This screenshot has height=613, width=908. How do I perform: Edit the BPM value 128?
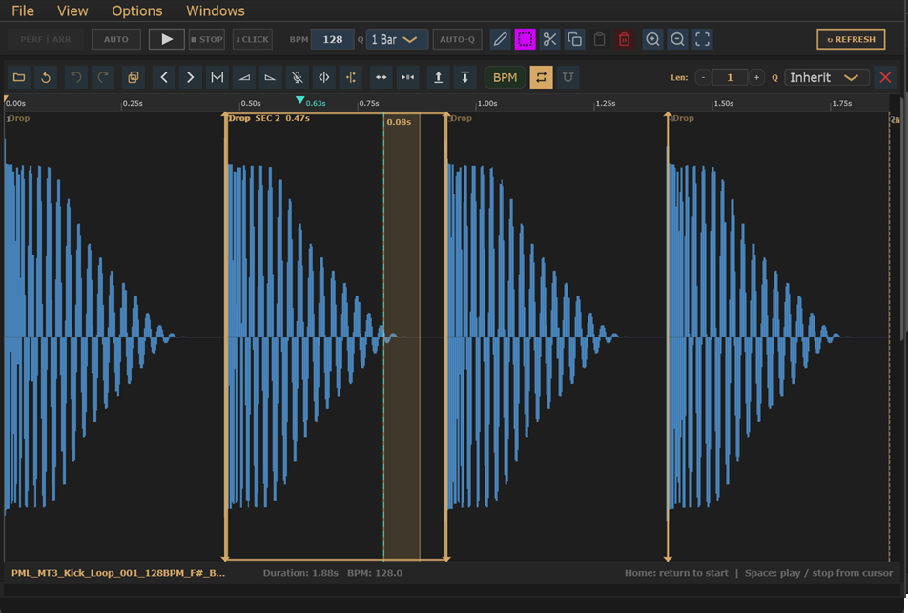(332, 39)
